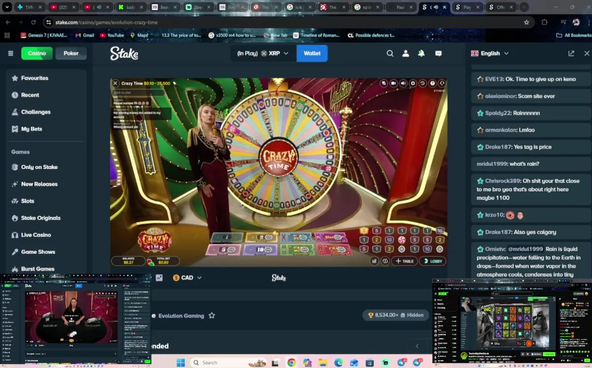Open the notifications bell

point(421,54)
